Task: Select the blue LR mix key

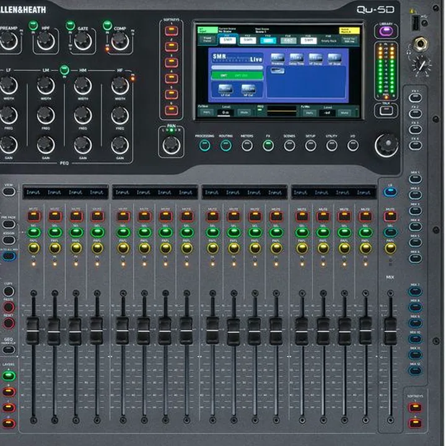Action: pos(390,192)
